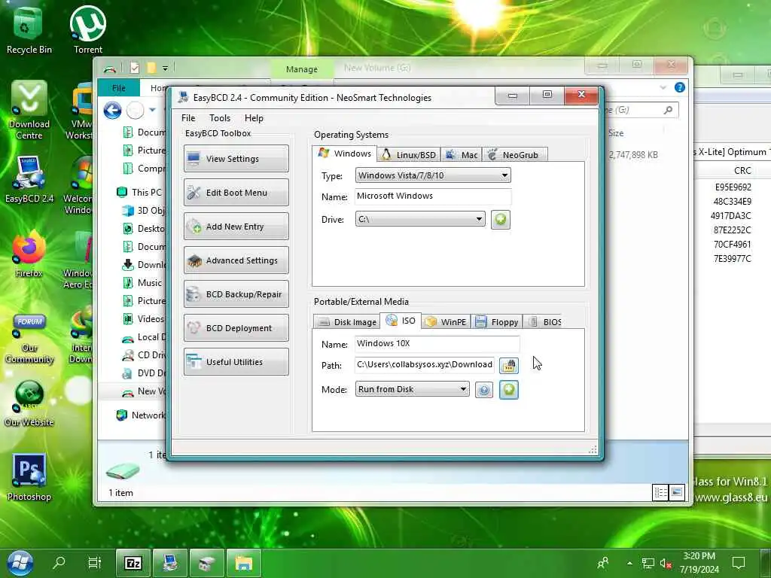771x578 pixels.
Task: Click the Explorer search box magnifier
Action: pyautogui.click(x=669, y=110)
